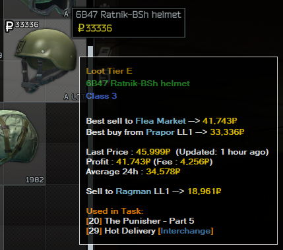Image resolution: width=283 pixels, height=250 pixels.
Task: Click the faded document icon behind the tooltip
Action: tap(105, 53)
